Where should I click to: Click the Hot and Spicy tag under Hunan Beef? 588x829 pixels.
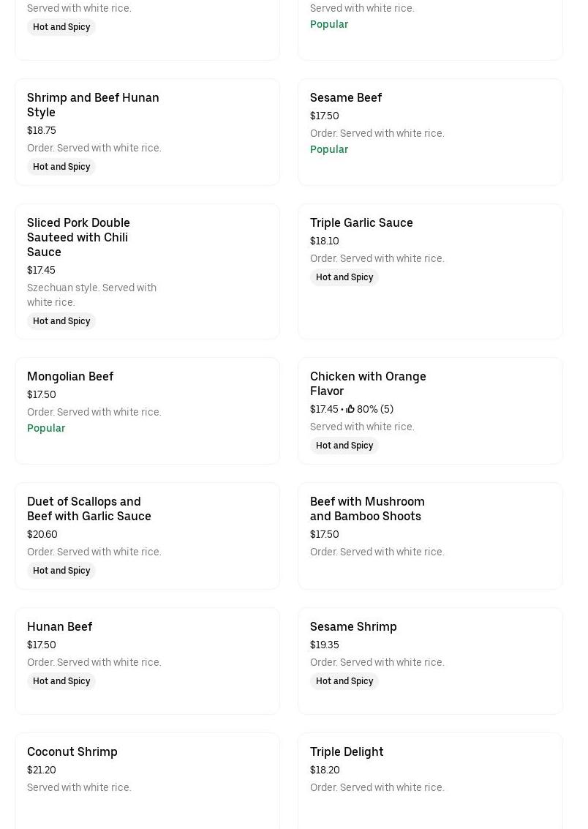[61, 681]
